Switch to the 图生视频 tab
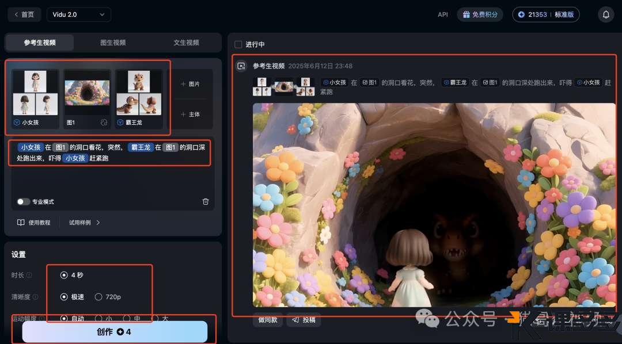622x344 pixels. 113,43
